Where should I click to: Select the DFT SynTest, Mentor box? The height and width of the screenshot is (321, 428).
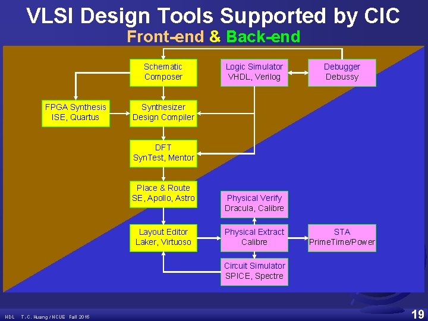pos(163,153)
